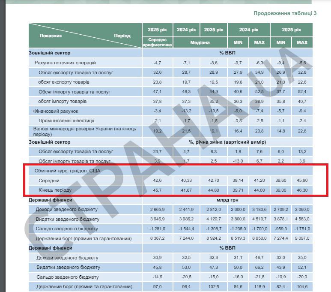
Task: Click the "Кінець періоду" row label
Action: coord(55,190)
